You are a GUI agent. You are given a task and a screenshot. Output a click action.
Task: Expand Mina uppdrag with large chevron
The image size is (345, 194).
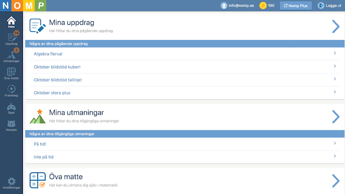[x=336, y=26]
